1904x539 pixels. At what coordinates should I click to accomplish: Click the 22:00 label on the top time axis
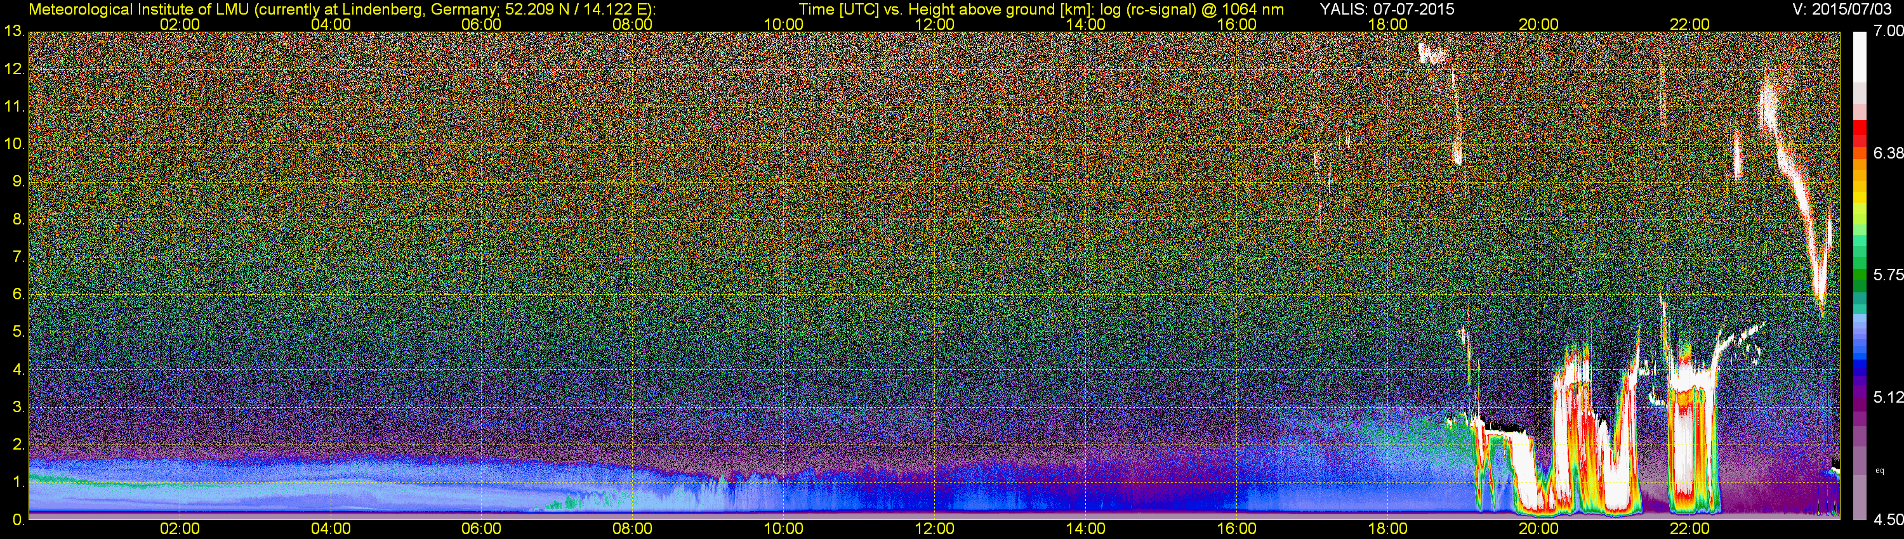(x=1689, y=24)
